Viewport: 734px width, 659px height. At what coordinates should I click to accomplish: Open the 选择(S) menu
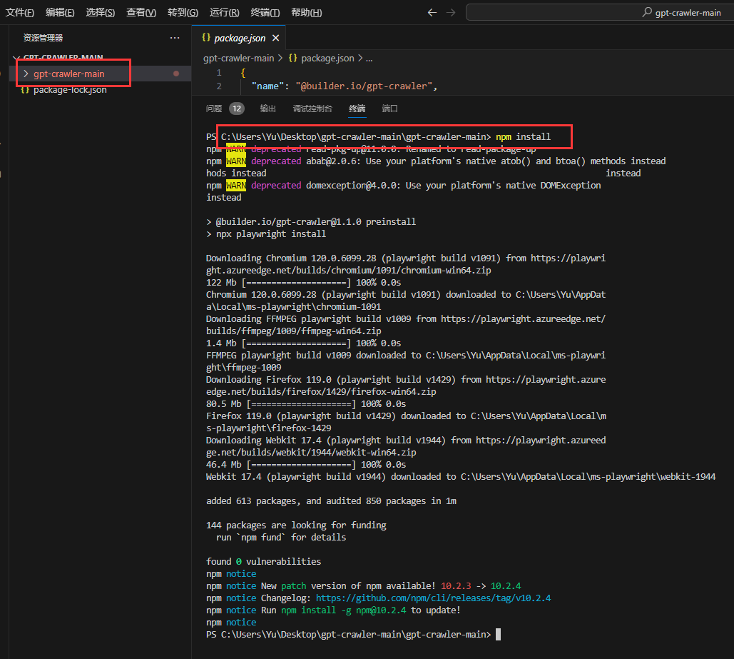pyautogui.click(x=100, y=13)
